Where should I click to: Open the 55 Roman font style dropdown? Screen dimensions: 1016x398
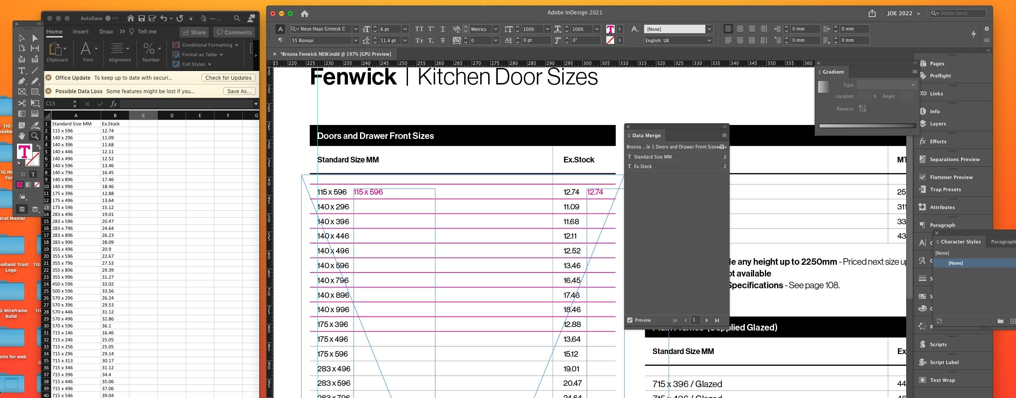tap(356, 40)
